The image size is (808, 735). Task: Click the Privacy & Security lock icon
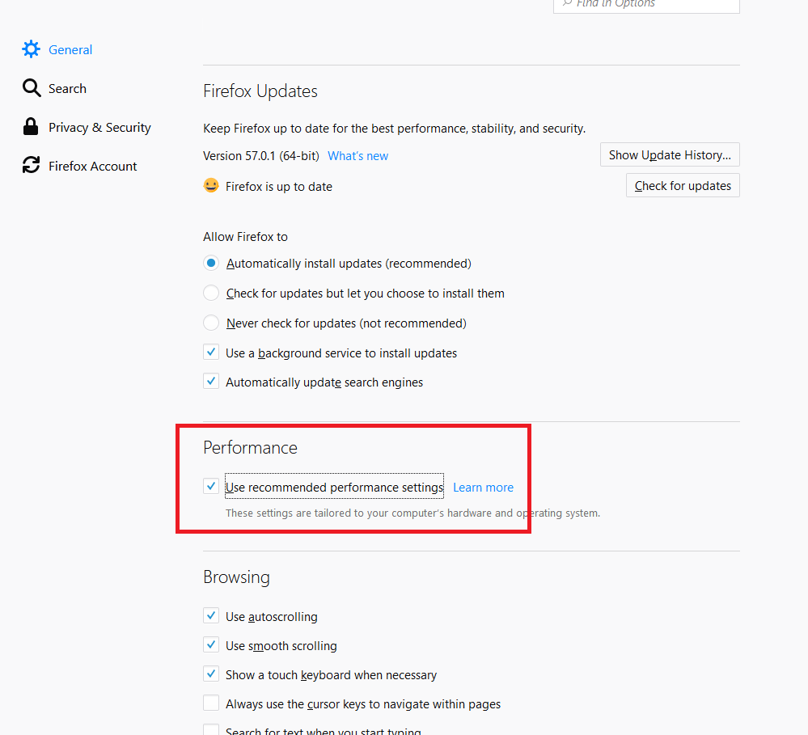pos(31,127)
